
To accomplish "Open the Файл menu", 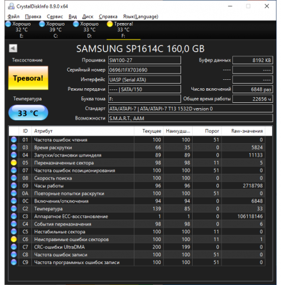I will point(13,17).
